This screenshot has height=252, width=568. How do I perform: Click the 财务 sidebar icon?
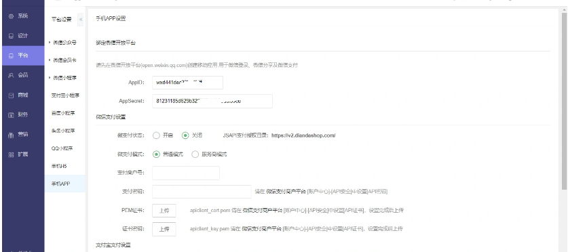coord(11,115)
